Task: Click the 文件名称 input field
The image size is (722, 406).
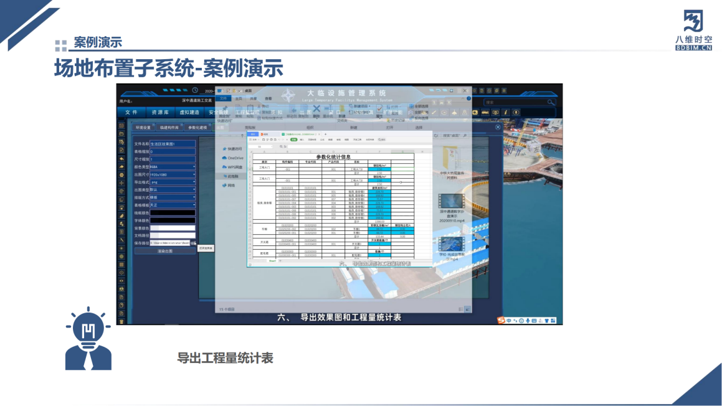Action: (x=173, y=144)
